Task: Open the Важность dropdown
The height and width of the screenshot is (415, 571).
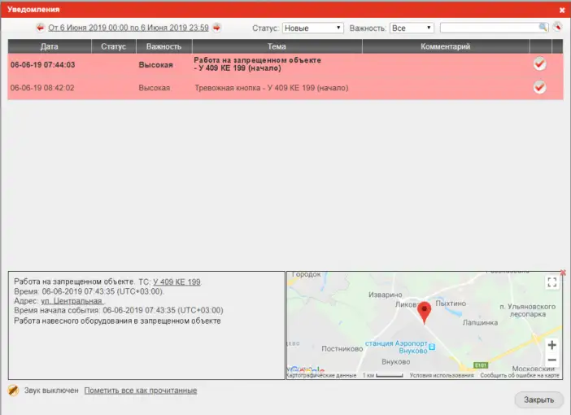Action: [x=412, y=28]
